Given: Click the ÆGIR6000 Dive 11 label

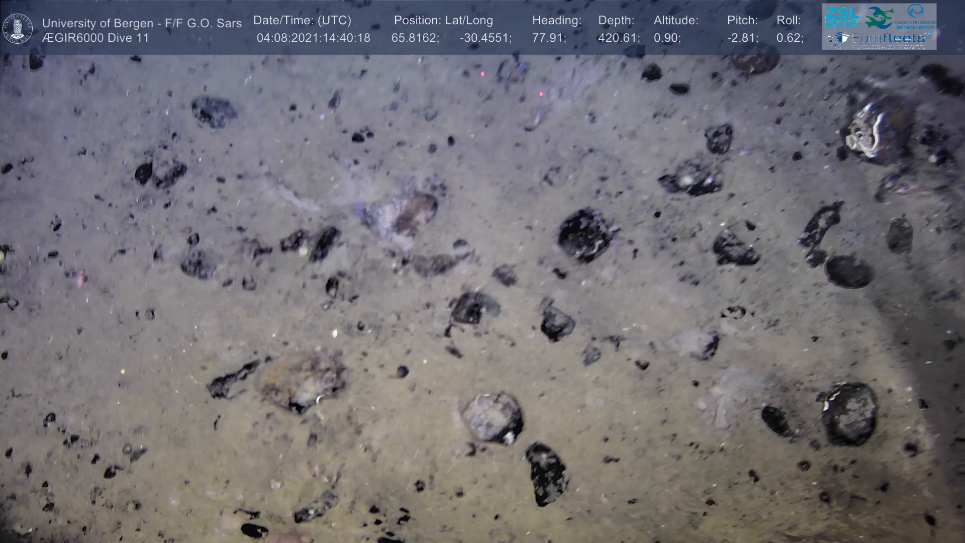Looking at the screenshot, I should pyautogui.click(x=95, y=38).
